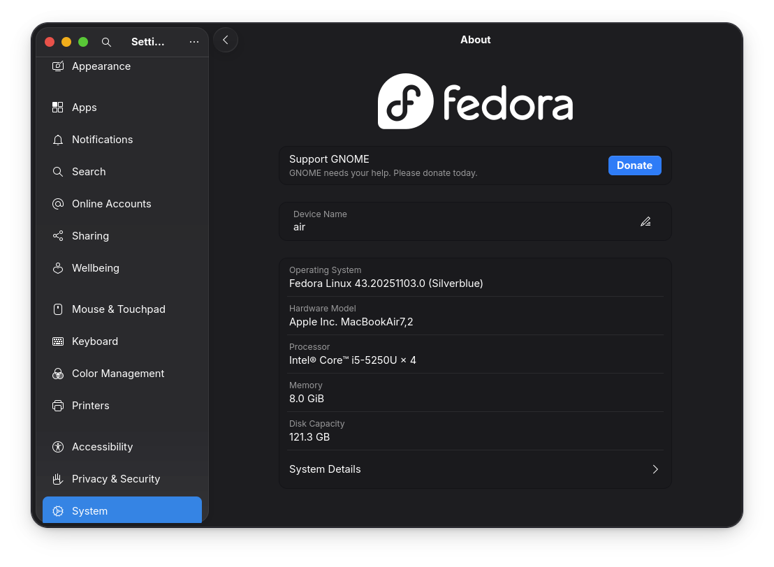Image resolution: width=774 pixels, height=567 pixels.
Task: Click the Sharing icon in the sidebar
Action: [57, 235]
